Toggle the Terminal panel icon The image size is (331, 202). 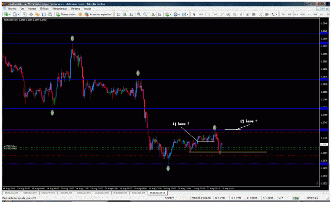click(x=44, y=14)
